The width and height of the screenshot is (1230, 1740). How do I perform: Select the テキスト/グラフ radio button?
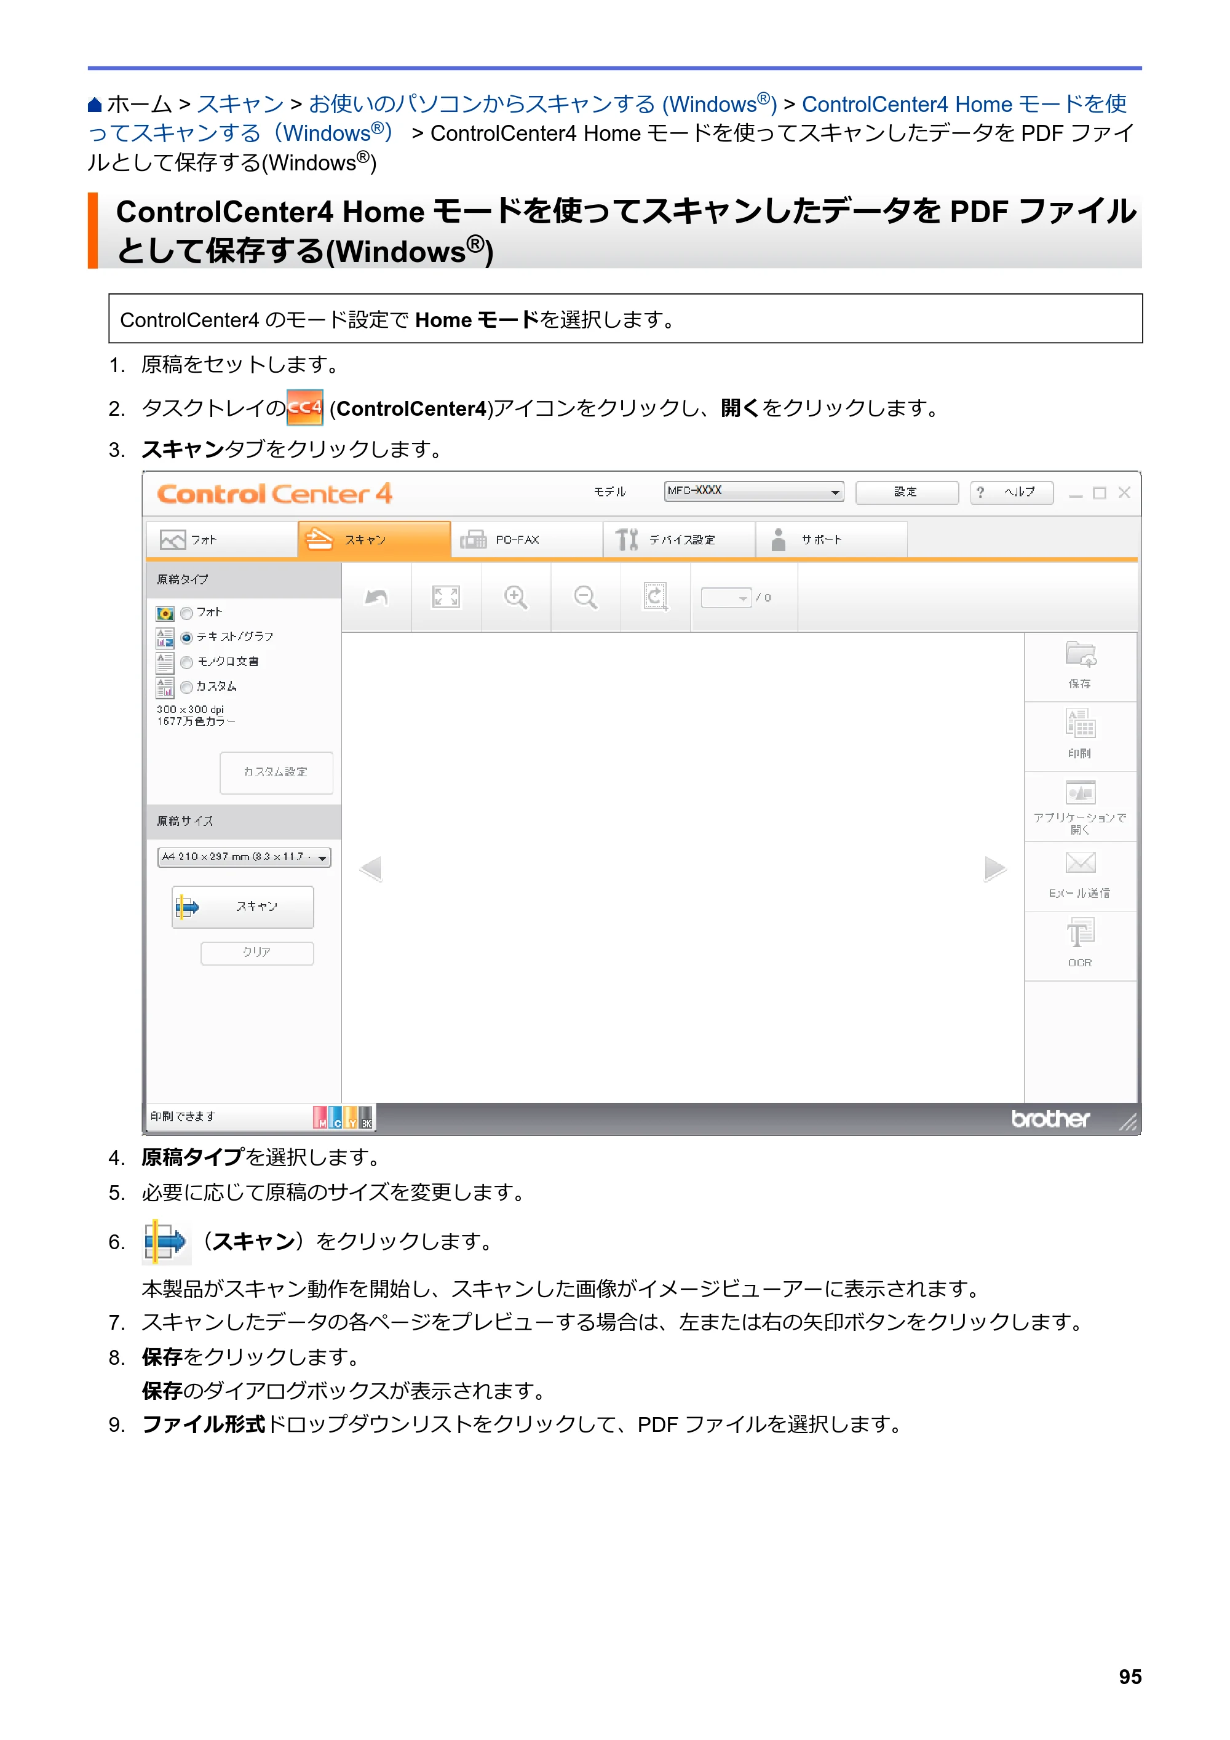tap(186, 637)
